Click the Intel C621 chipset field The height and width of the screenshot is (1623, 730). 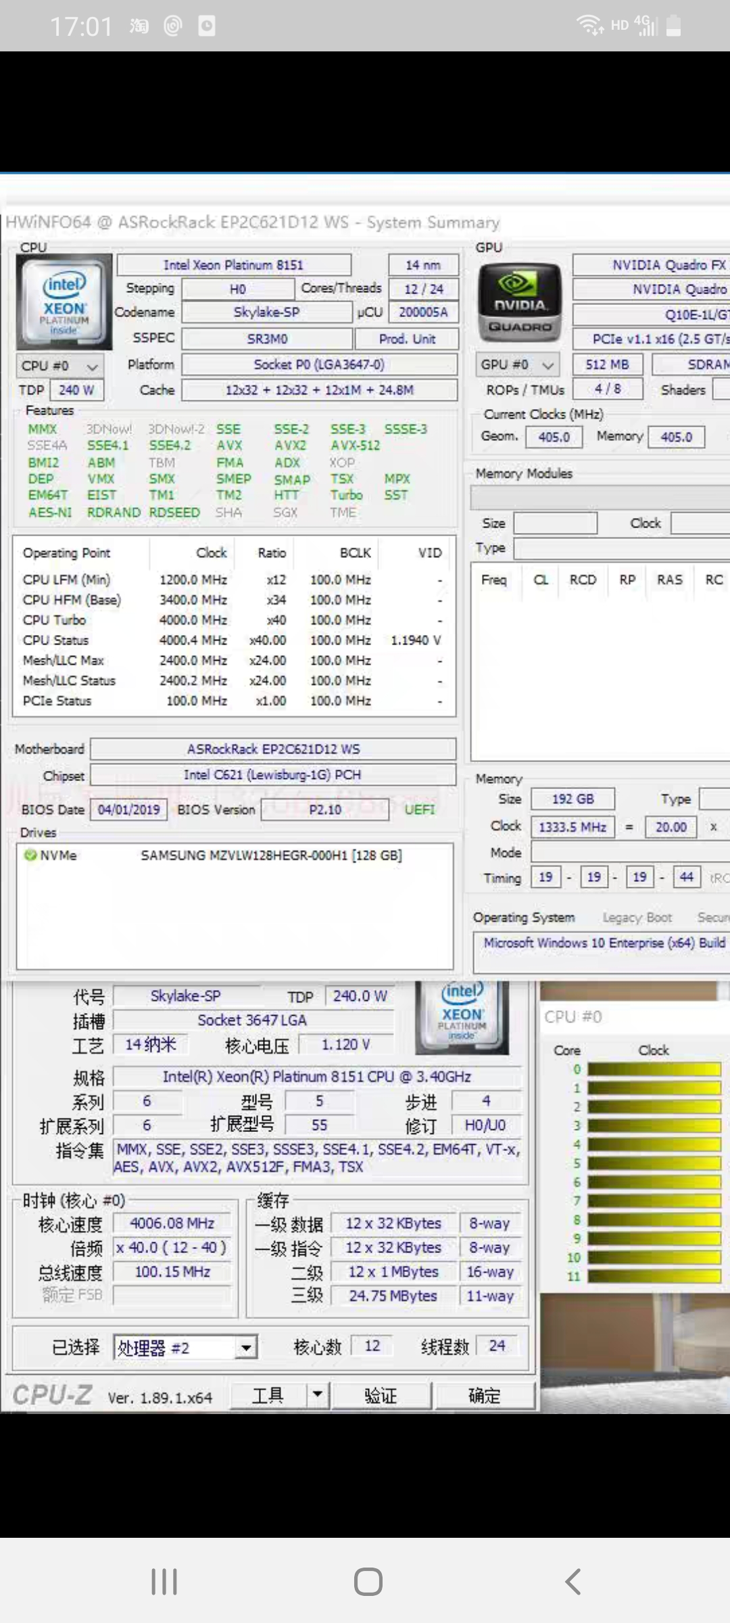click(x=273, y=775)
